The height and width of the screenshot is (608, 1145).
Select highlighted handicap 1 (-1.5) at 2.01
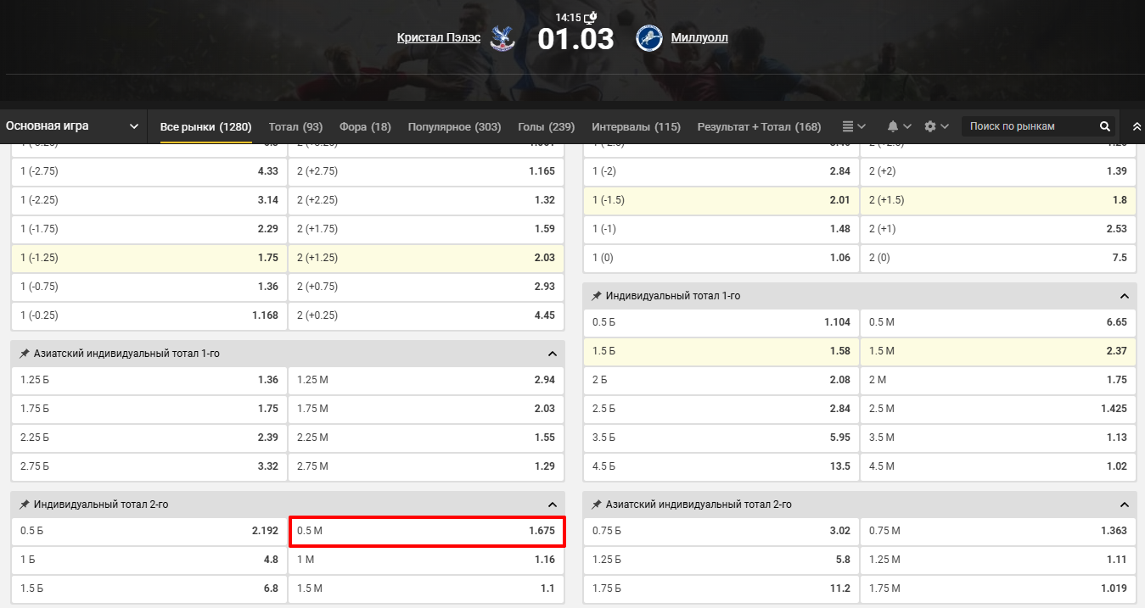pyautogui.click(x=721, y=200)
